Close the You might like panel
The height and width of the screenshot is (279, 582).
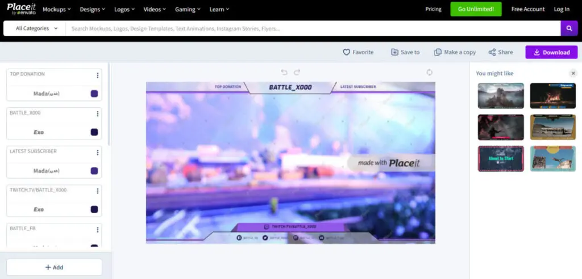coord(573,73)
